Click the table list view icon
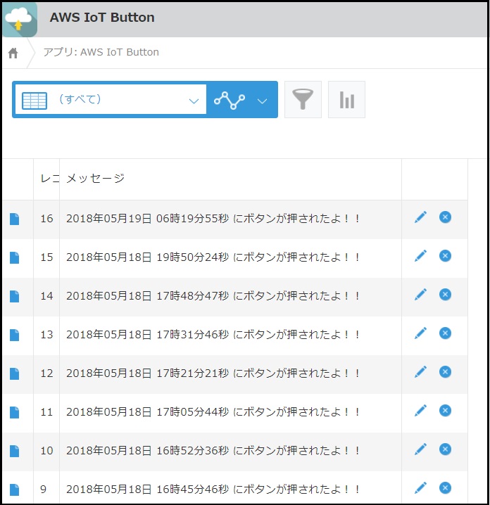 pos(34,101)
